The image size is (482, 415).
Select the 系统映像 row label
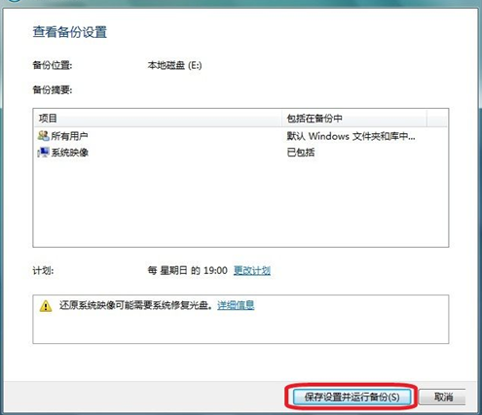coord(69,153)
